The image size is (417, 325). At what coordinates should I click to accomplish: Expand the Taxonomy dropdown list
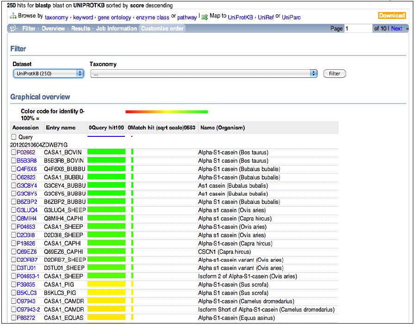coord(204,74)
